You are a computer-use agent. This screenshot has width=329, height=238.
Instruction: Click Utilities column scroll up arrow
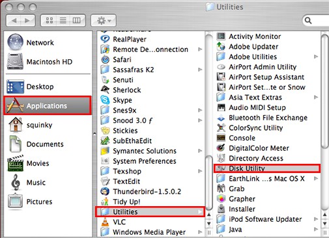coord(324,215)
